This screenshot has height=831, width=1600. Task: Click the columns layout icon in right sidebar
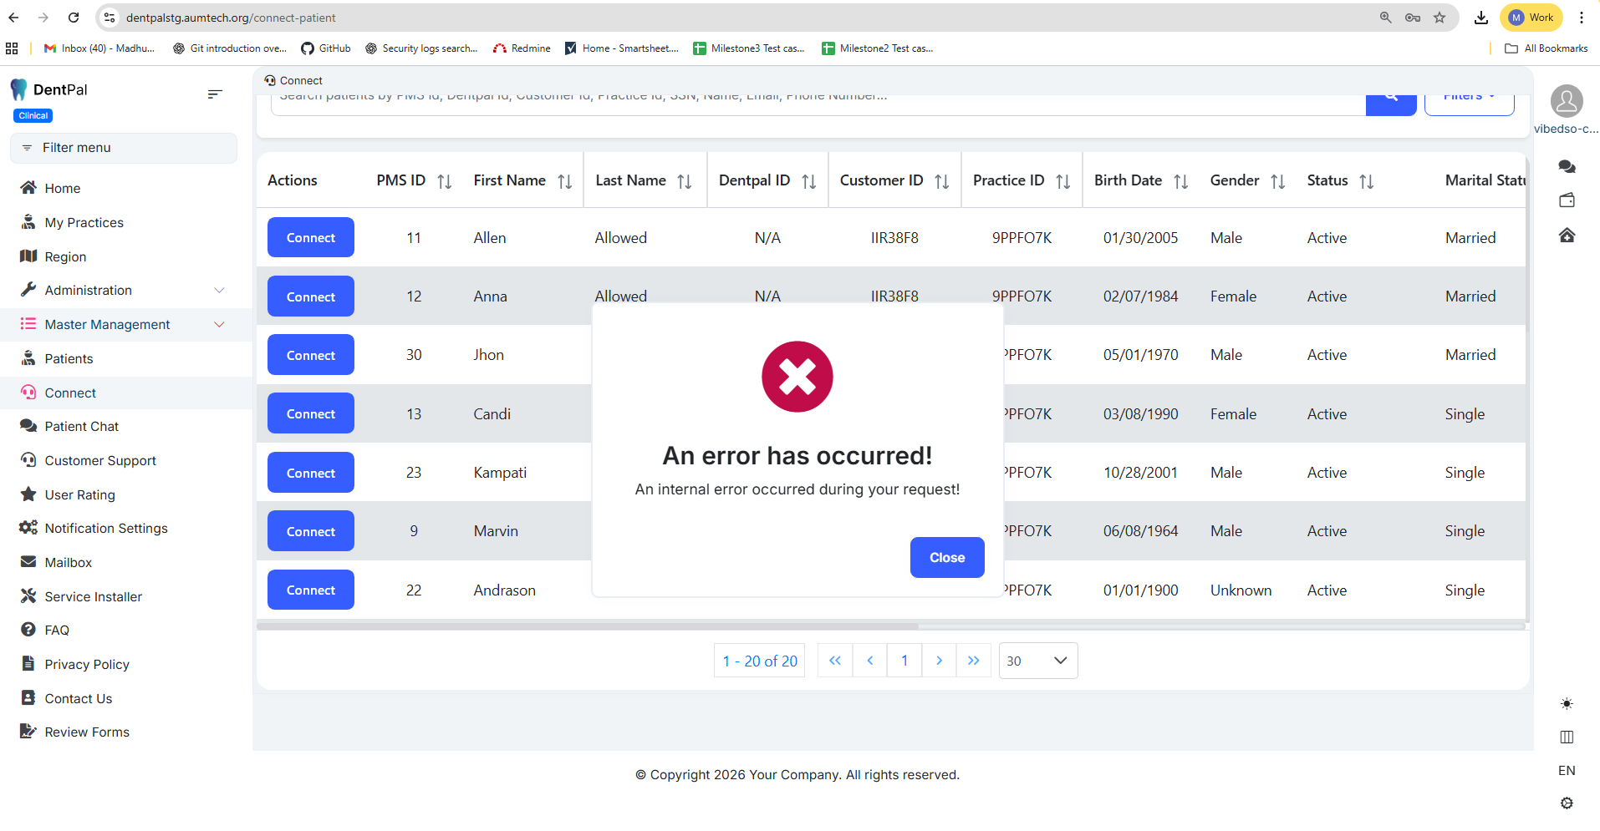1567,737
